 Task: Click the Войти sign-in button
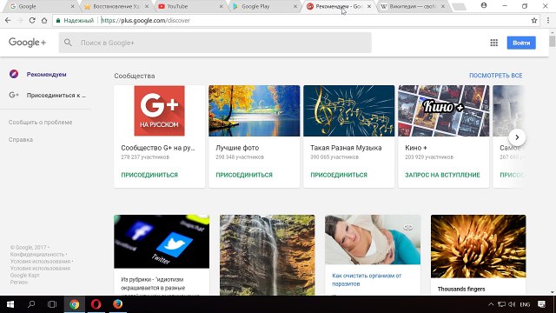(x=521, y=43)
